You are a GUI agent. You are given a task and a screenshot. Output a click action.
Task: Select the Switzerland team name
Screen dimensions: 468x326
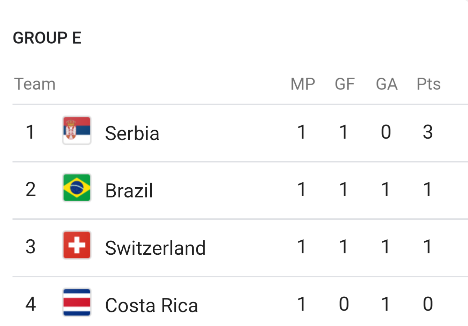pyautogui.click(x=156, y=248)
